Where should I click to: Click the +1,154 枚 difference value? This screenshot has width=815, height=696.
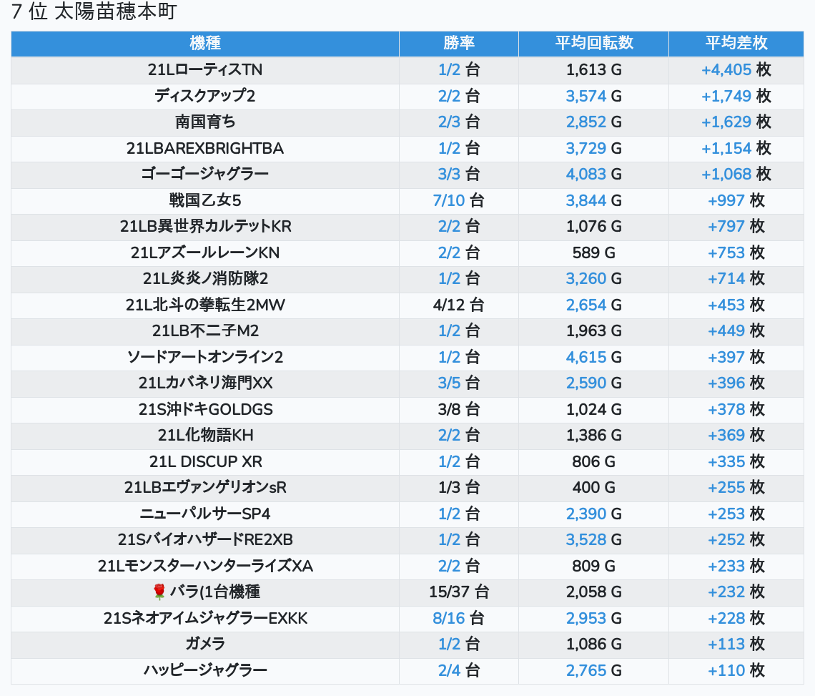(x=736, y=148)
